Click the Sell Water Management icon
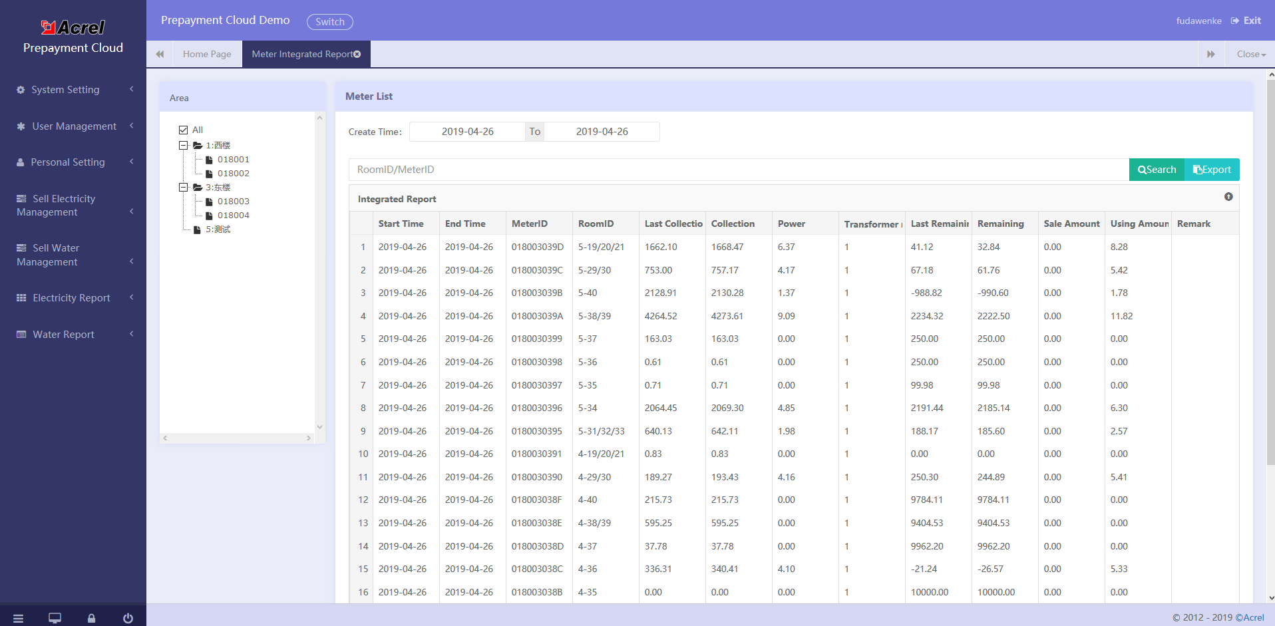1275x626 pixels. point(21,248)
